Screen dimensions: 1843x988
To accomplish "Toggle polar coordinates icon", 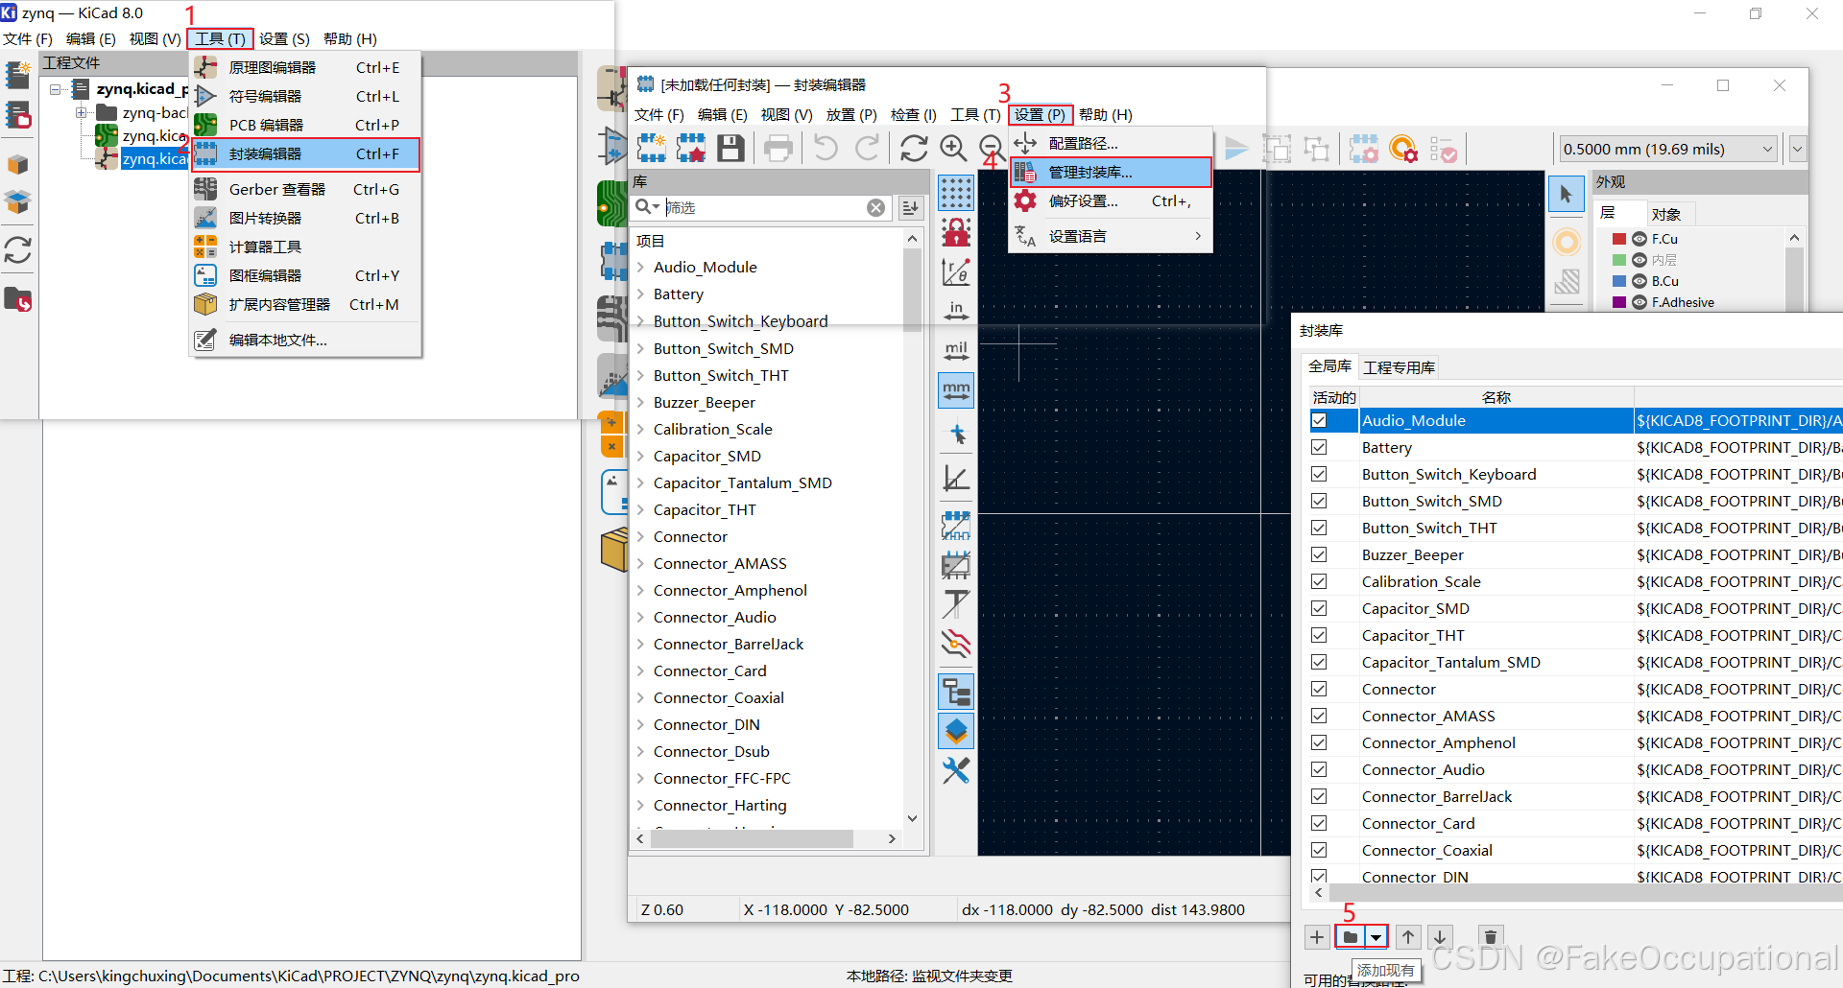I will tap(956, 272).
